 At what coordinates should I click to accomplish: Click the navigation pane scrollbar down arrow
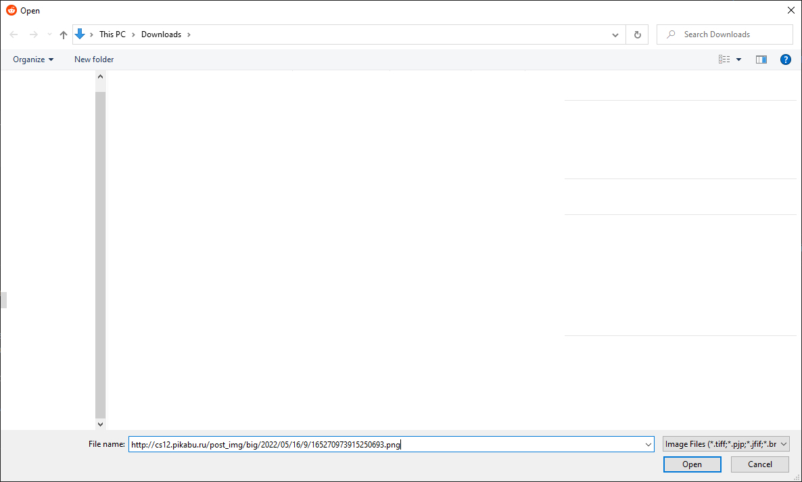101,424
